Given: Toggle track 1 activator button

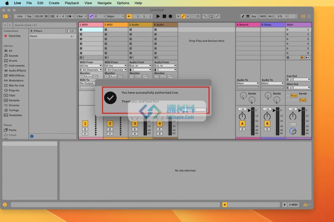Looking at the screenshot, I should [x=85, y=124].
